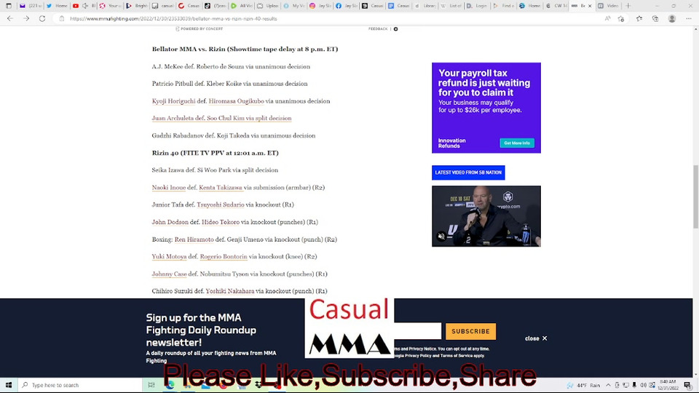Open a new browser tab
Screen dimensions: 699x393
pos(628,6)
